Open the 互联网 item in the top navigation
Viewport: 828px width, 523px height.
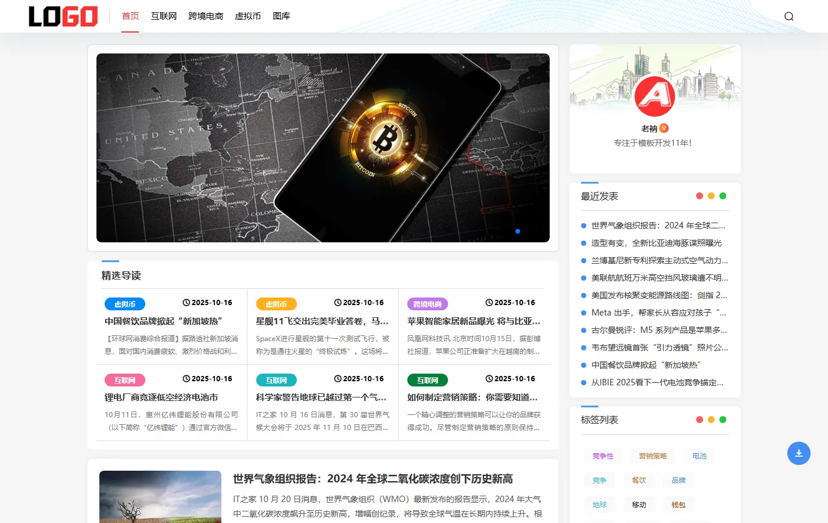point(164,16)
